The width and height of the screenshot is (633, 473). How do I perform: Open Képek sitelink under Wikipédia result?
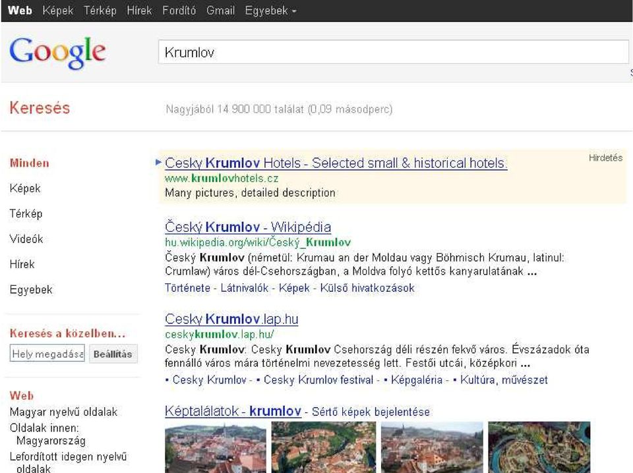(294, 288)
